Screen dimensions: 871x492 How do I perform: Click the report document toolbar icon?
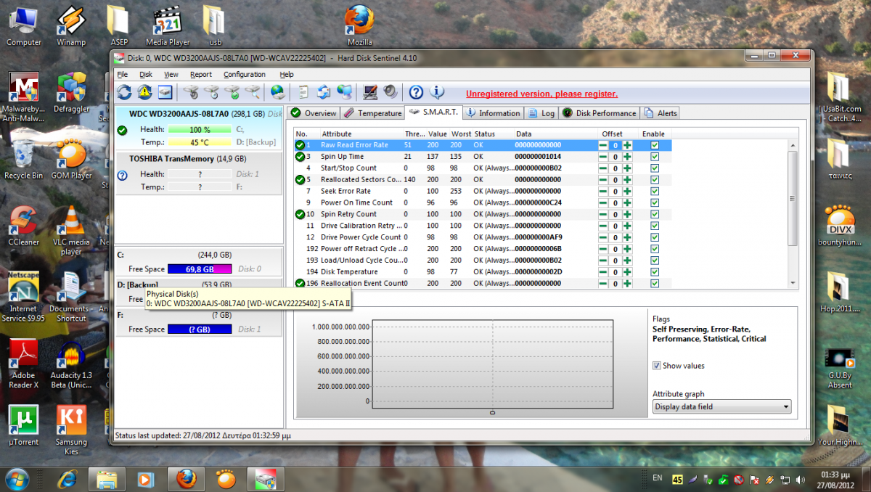coord(303,92)
